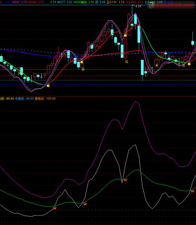This screenshot has width=196, height=225.
Task: Click the tallest cyan candlestick after the peak
Action: point(139,34)
